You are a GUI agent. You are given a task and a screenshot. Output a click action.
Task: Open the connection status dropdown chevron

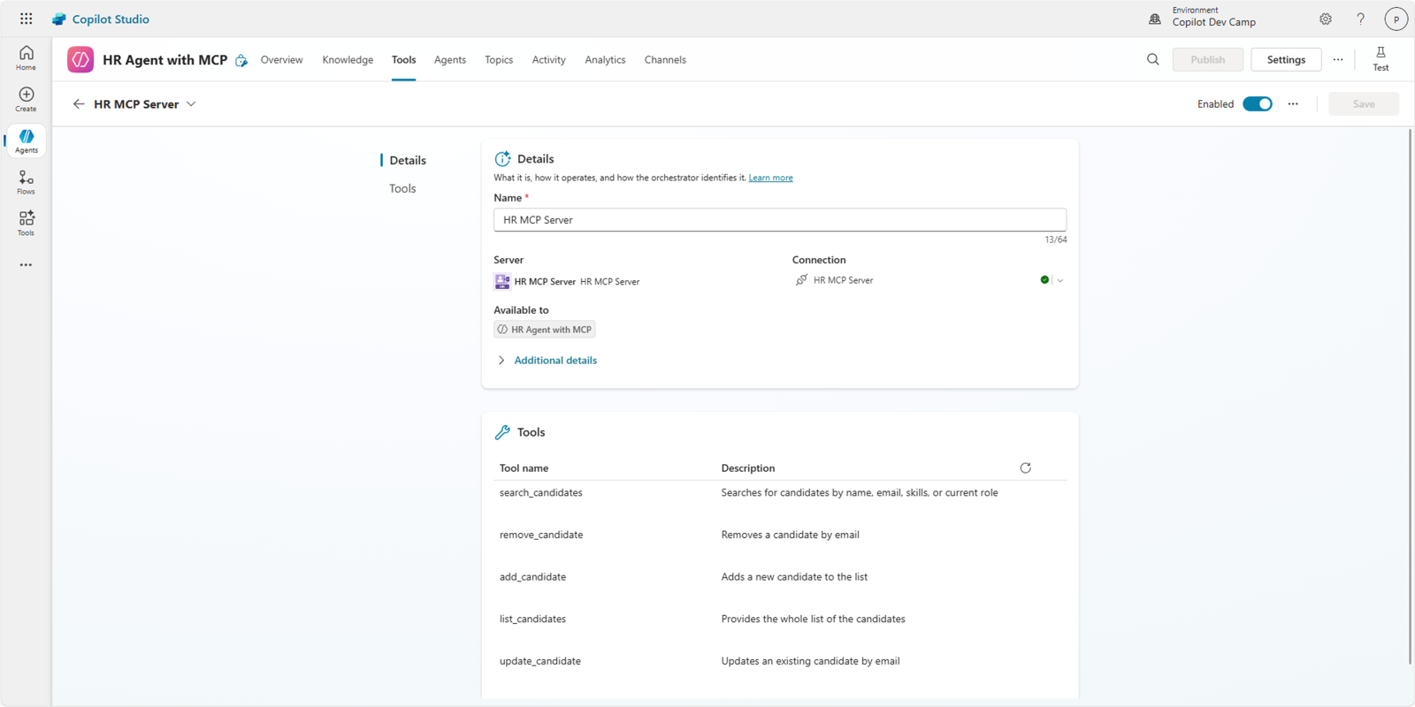pyautogui.click(x=1060, y=280)
